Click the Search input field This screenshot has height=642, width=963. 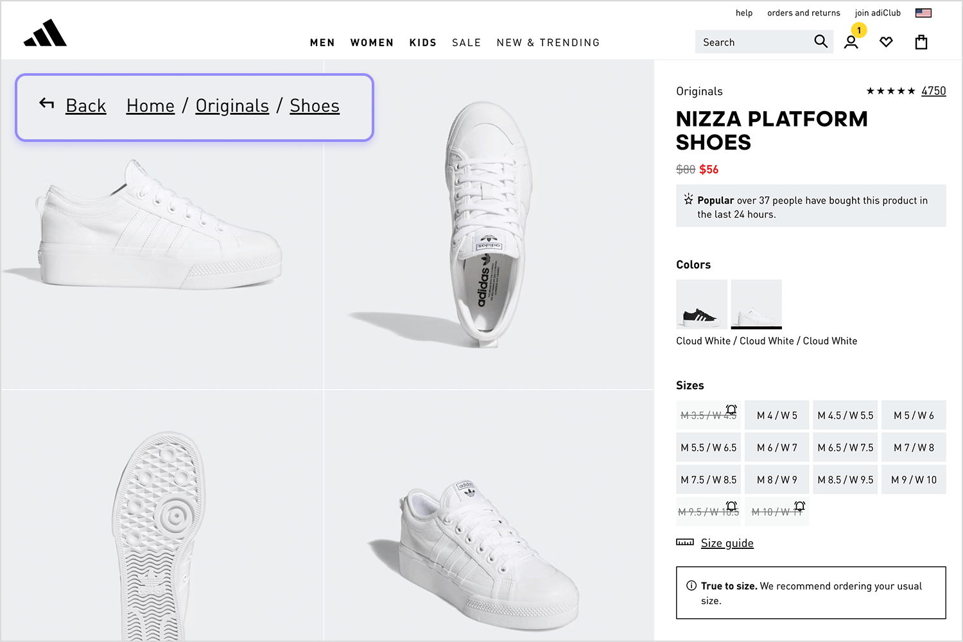[755, 42]
